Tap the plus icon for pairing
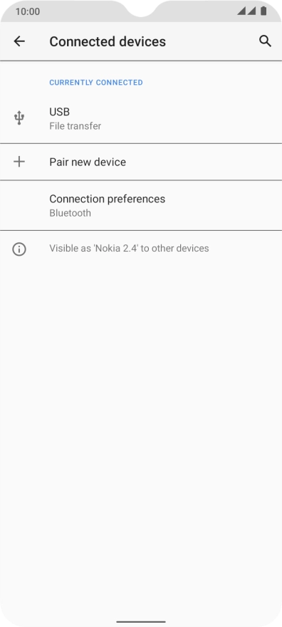This screenshot has width=282, height=627. 19,162
